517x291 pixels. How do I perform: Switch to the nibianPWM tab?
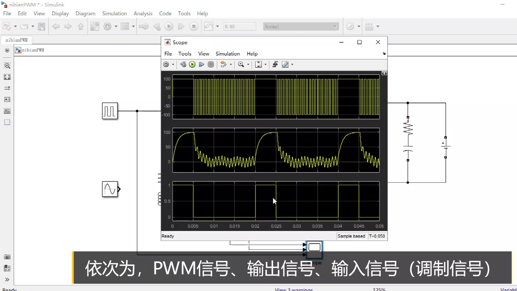(16, 40)
